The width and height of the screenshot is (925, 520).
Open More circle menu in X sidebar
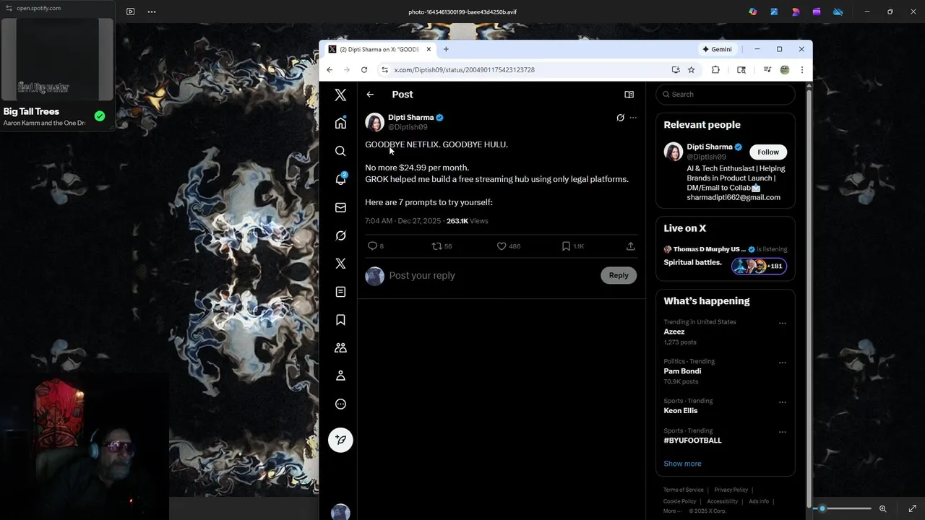coord(340,404)
